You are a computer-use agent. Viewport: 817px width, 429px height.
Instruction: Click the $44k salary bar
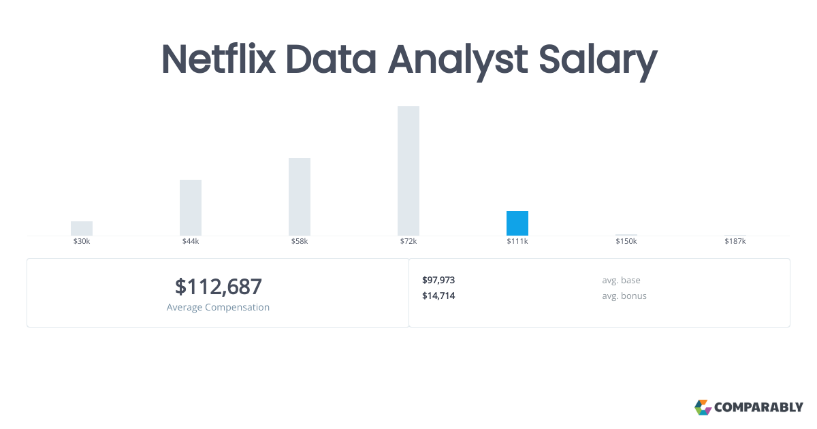[x=191, y=208]
